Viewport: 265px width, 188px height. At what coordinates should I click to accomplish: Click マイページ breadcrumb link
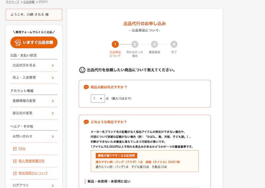(12, 2)
